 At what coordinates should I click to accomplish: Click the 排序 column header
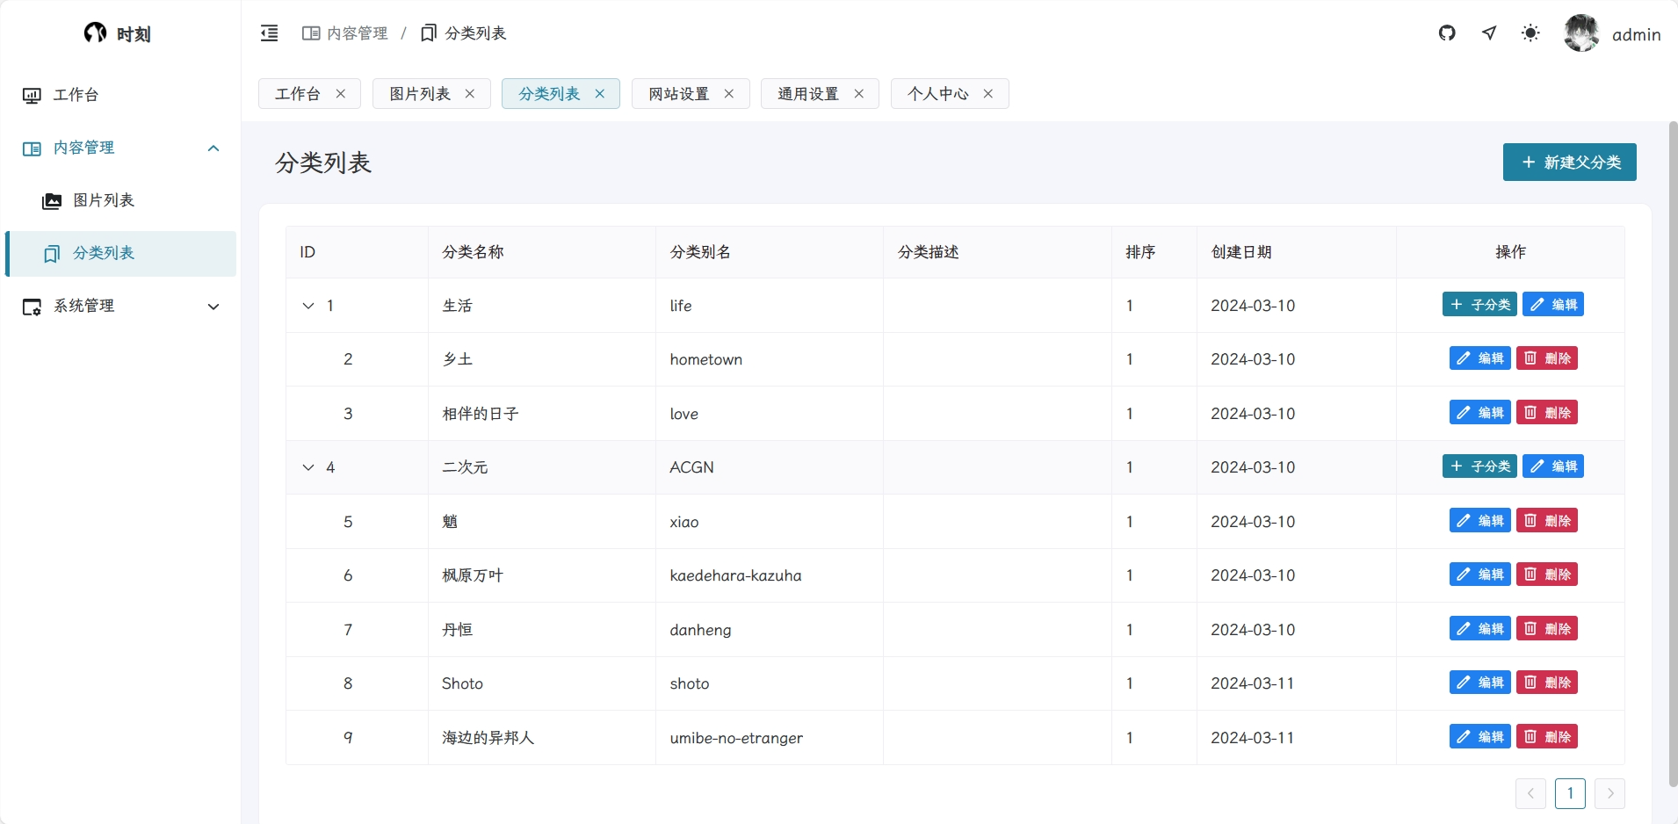click(1154, 252)
